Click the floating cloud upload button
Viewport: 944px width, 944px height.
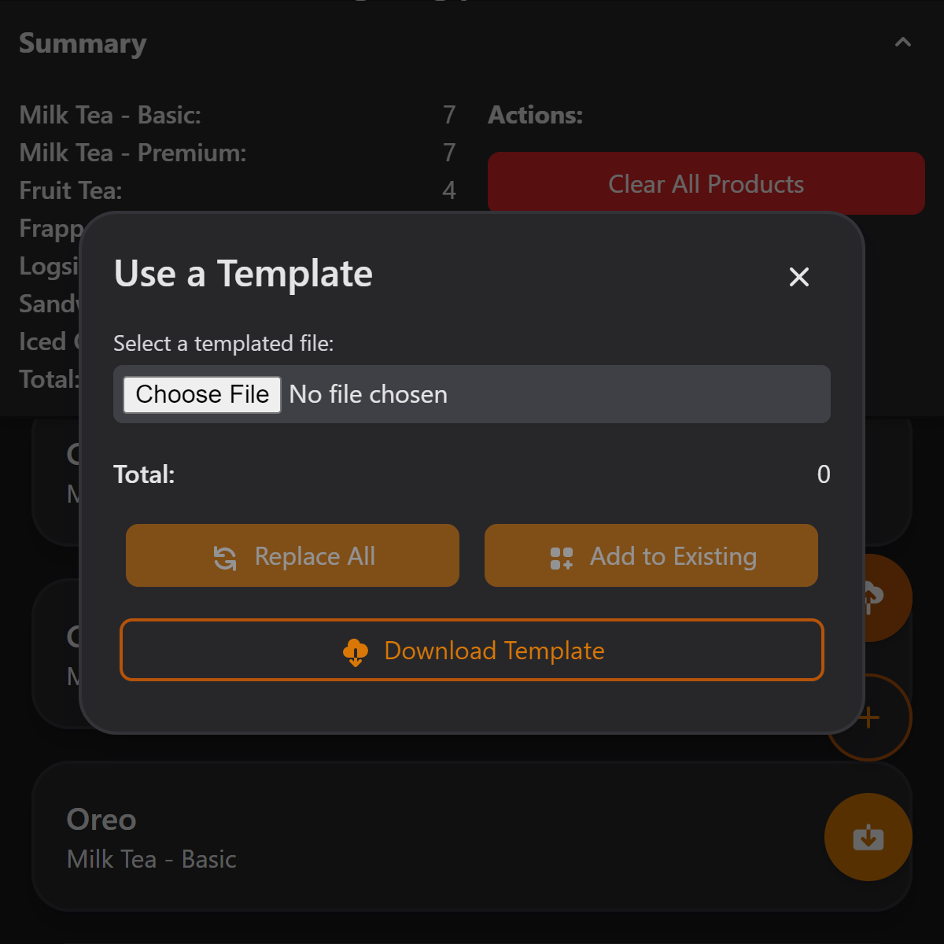[887, 598]
